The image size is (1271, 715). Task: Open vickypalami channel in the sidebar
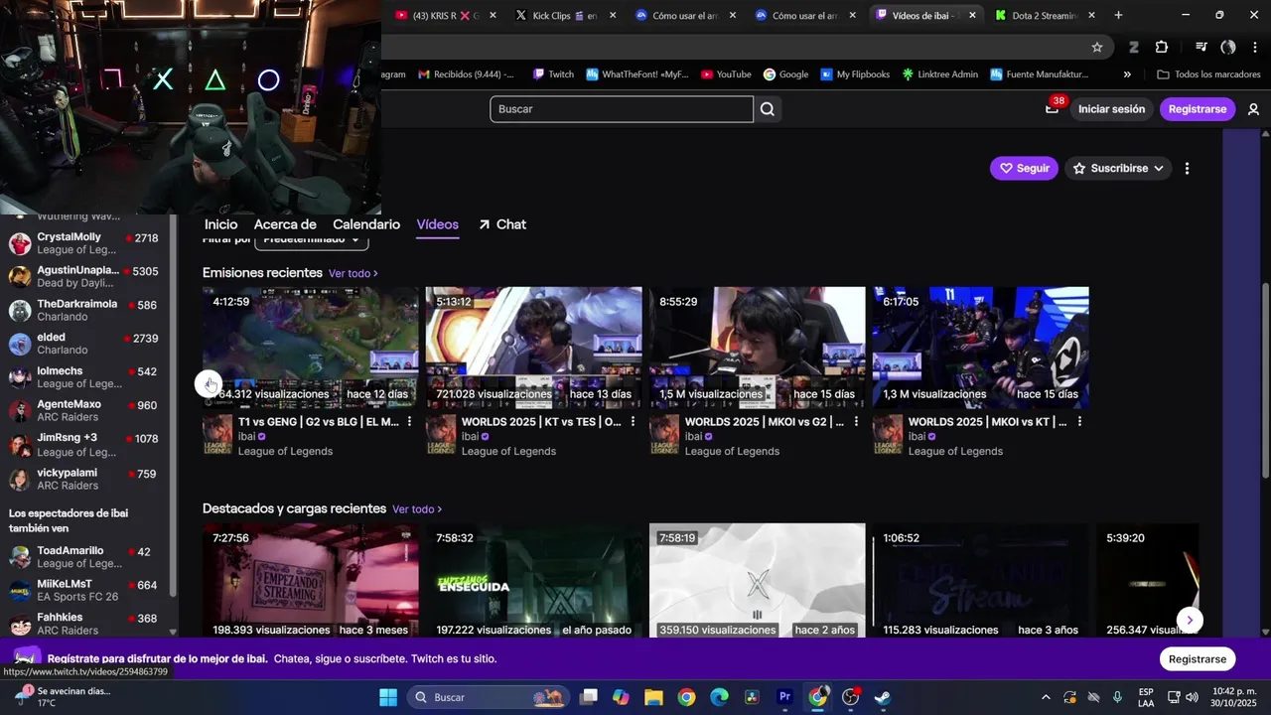click(84, 480)
